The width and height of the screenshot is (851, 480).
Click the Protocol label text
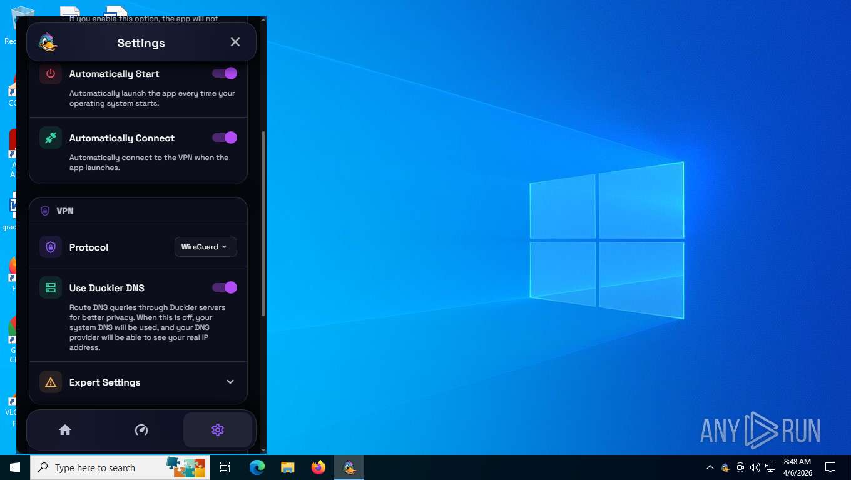(89, 247)
